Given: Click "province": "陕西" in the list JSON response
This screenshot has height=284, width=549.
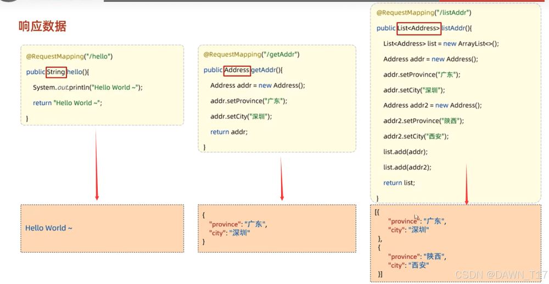Looking at the screenshot, I should [x=417, y=257].
